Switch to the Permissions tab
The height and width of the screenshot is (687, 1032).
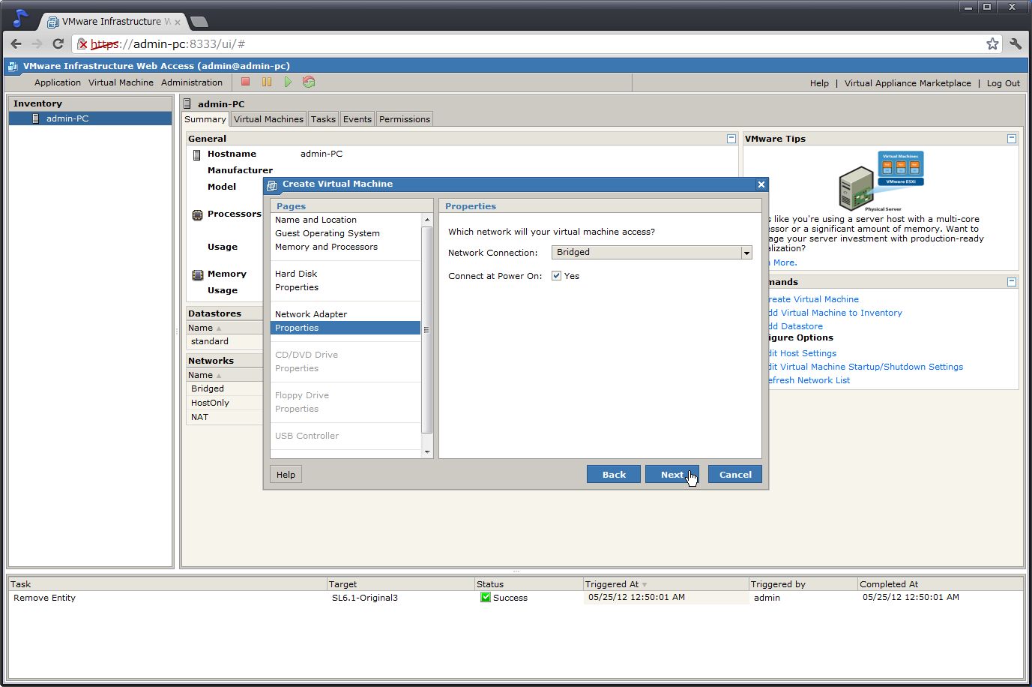coord(405,118)
